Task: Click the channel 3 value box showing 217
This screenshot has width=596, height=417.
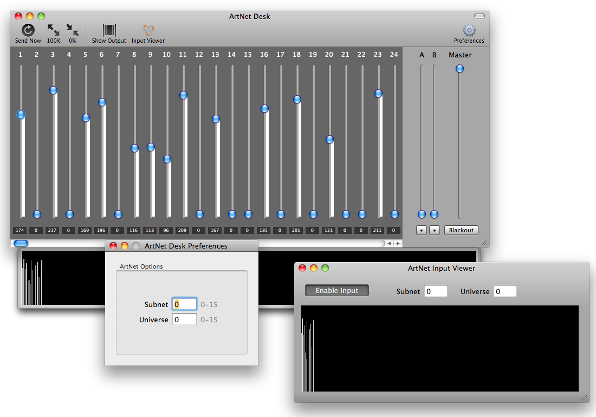Action: (53, 230)
